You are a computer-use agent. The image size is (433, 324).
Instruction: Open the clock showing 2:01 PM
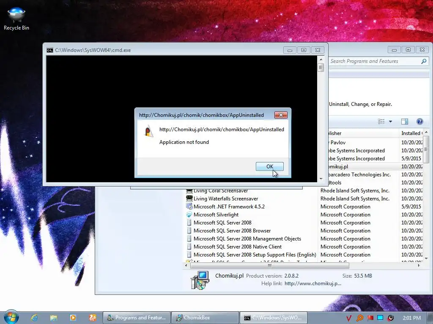411,318
